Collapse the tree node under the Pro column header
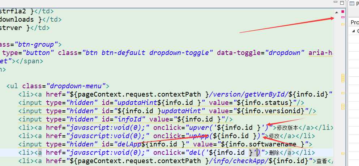Viewport: 359px width, 166px height. tap(354, 31)
